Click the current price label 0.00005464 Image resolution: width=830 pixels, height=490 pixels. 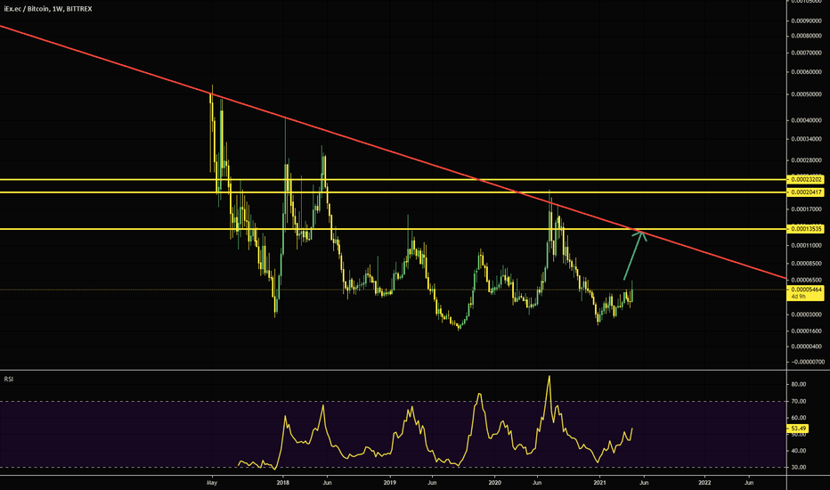tap(805, 290)
